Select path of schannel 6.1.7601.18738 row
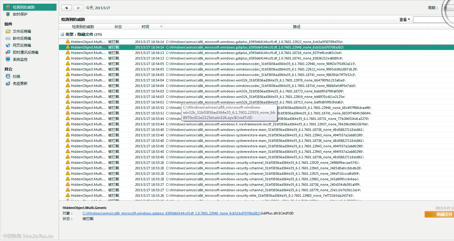Viewport: 454px width, 241px height. click(x=263, y=184)
